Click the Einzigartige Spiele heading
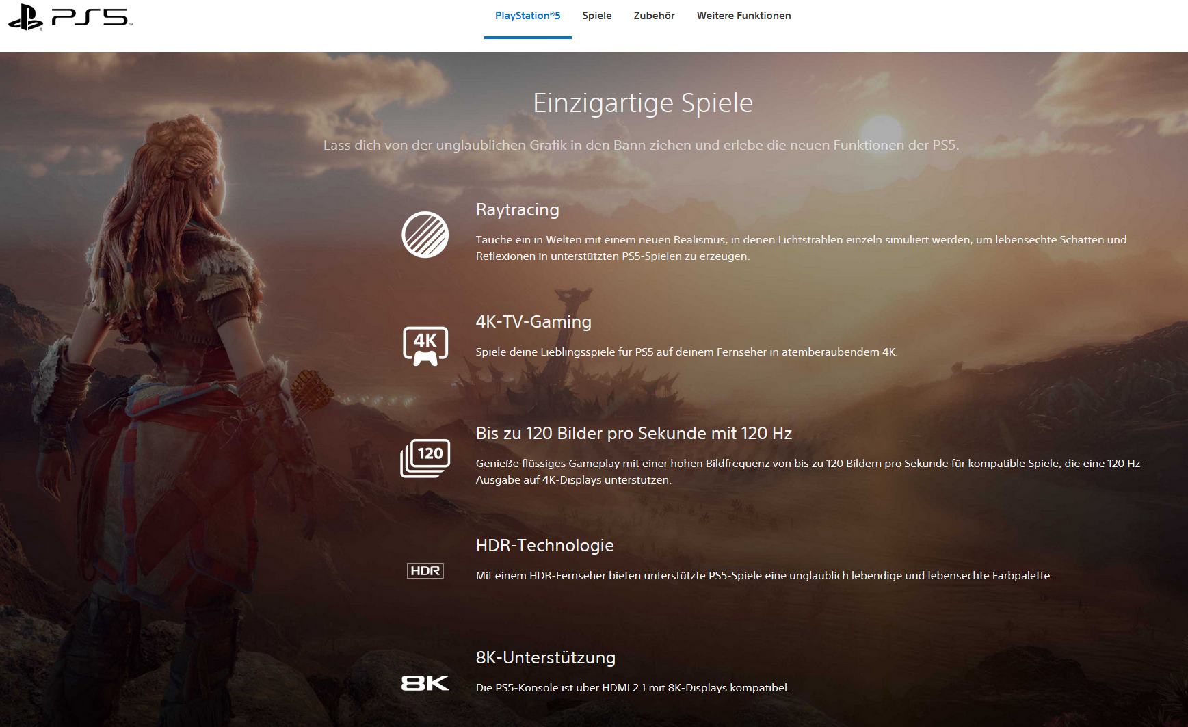The width and height of the screenshot is (1188, 727). click(643, 103)
